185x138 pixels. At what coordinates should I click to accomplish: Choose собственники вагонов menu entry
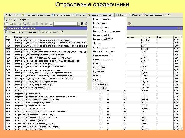tap(106, 31)
